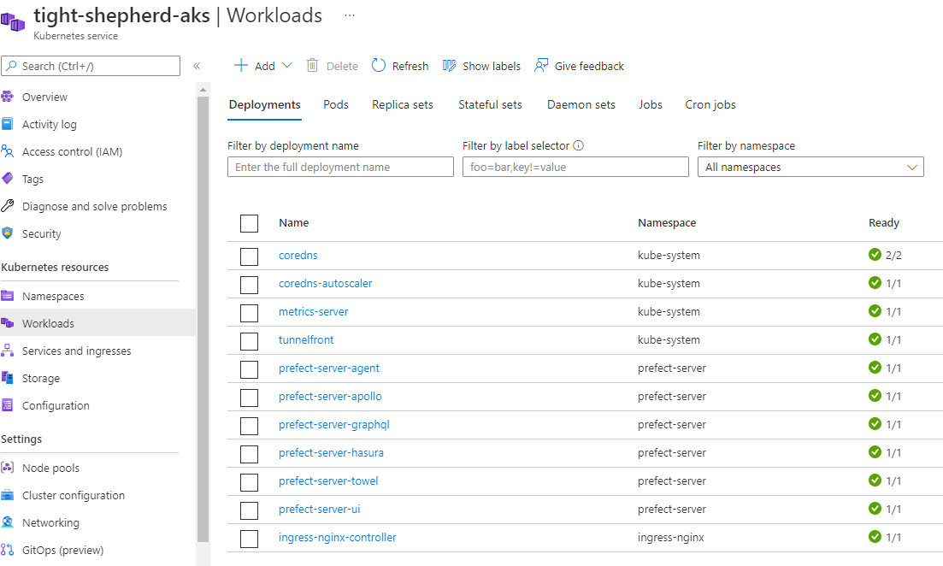The image size is (943, 566).
Task: Select the coredns row checkbox
Action: 249,256
